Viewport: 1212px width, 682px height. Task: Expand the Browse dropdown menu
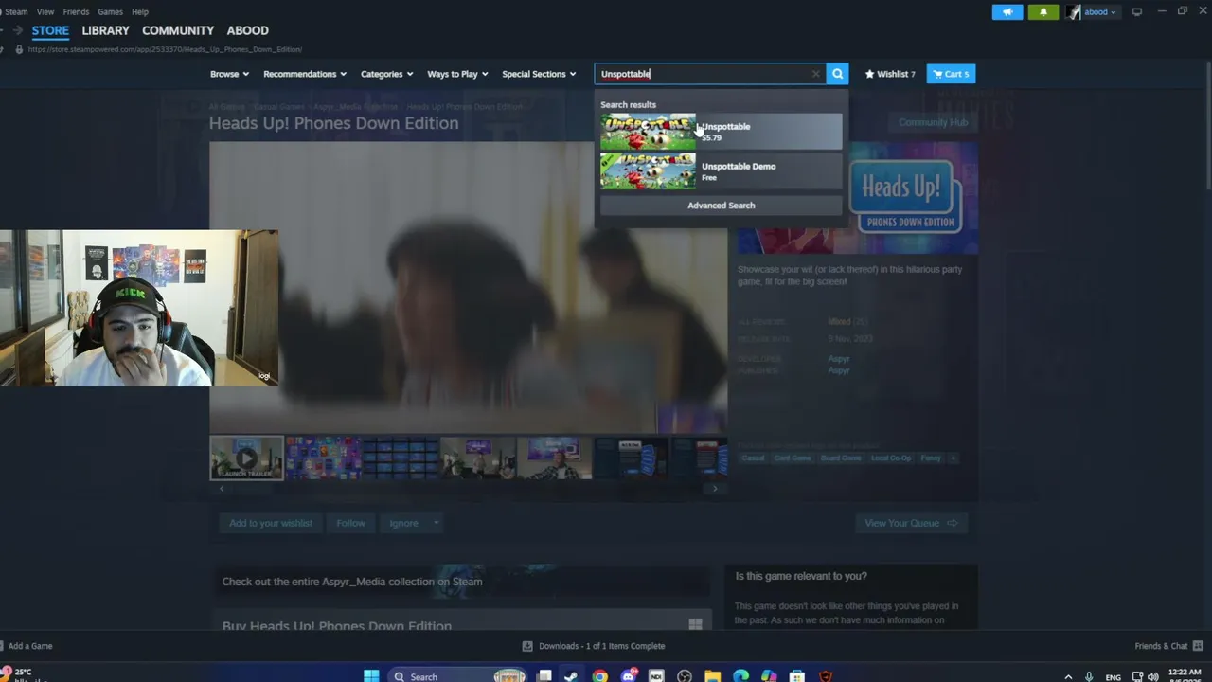tap(229, 74)
